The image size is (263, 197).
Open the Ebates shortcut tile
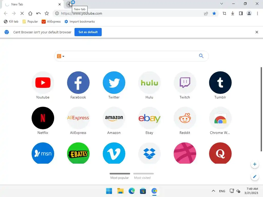(x=78, y=153)
